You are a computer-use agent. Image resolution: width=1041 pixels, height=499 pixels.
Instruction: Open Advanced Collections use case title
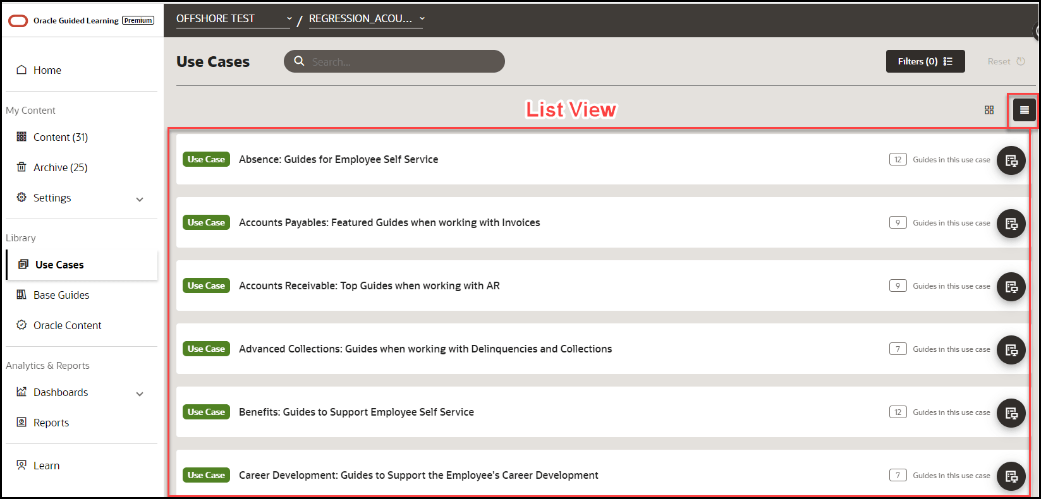(x=425, y=349)
